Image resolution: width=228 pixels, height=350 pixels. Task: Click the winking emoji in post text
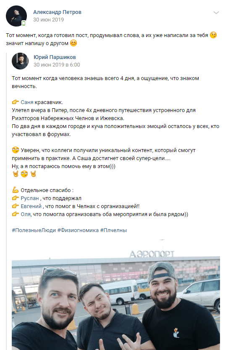click(x=213, y=35)
